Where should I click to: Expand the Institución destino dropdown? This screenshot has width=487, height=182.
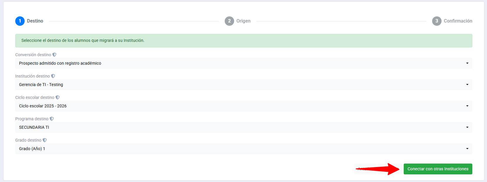(x=243, y=85)
